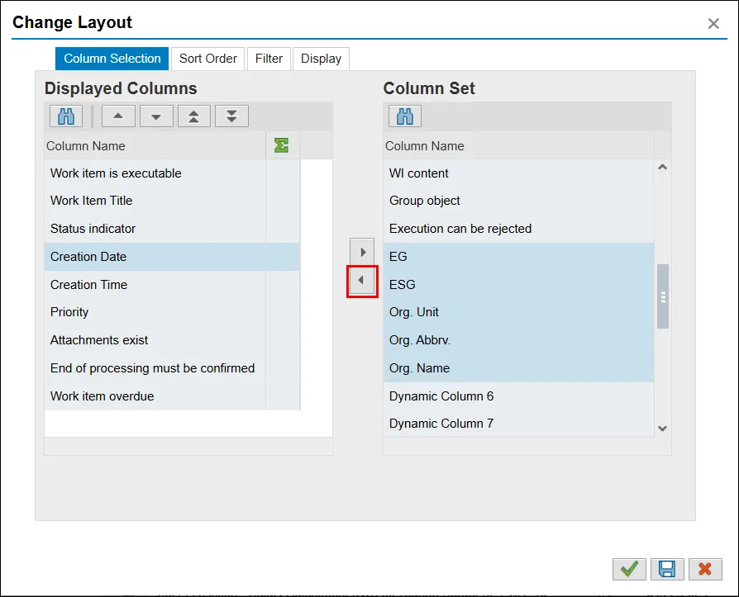This screenshot has height=597, width=739.
Task: Click the find binoculars icon under Displayed Columns
Action: click(66, 116)
